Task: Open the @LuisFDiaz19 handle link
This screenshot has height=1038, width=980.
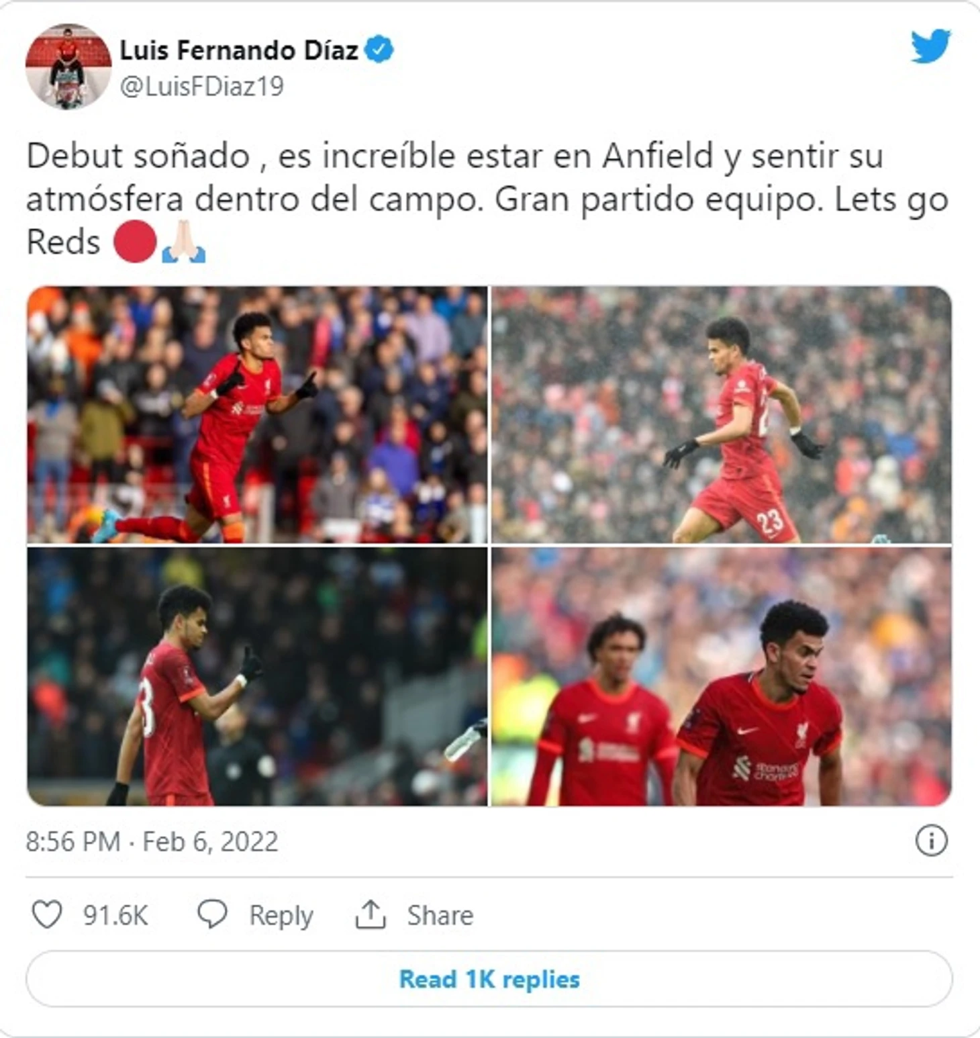Action: click(201, 87)
